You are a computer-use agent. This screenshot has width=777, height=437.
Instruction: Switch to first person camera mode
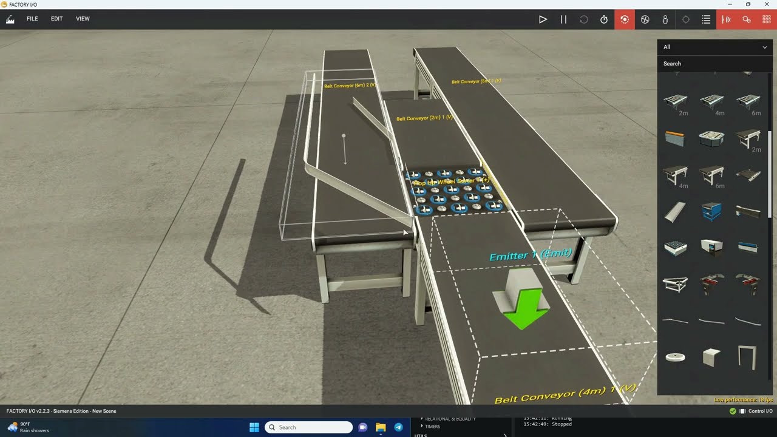[665, 19]
